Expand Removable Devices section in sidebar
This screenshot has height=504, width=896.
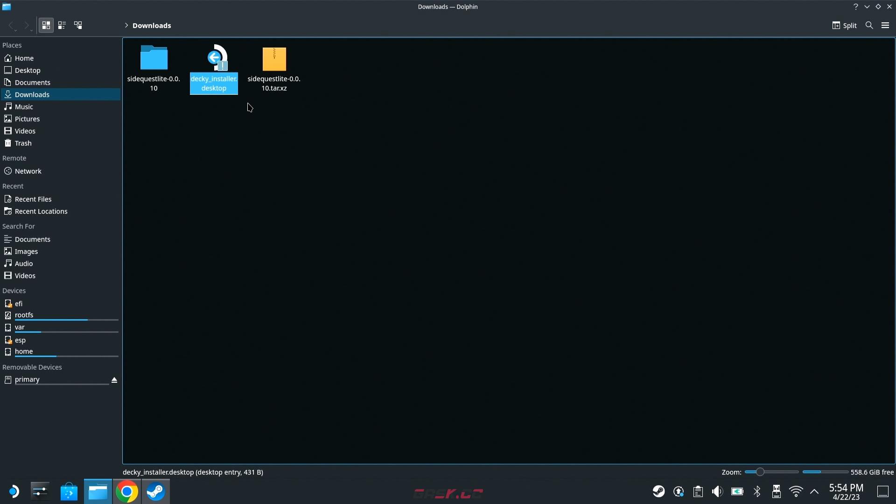point(32,367)
